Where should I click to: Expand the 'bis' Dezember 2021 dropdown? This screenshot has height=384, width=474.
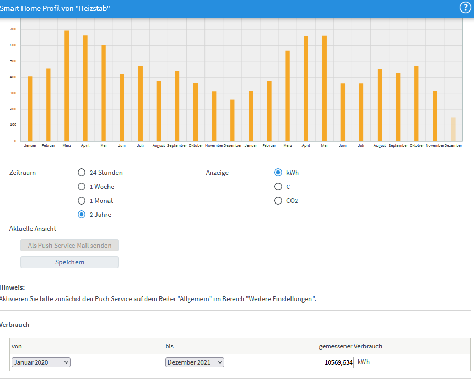pyautogui.click(x=195, y=362)
